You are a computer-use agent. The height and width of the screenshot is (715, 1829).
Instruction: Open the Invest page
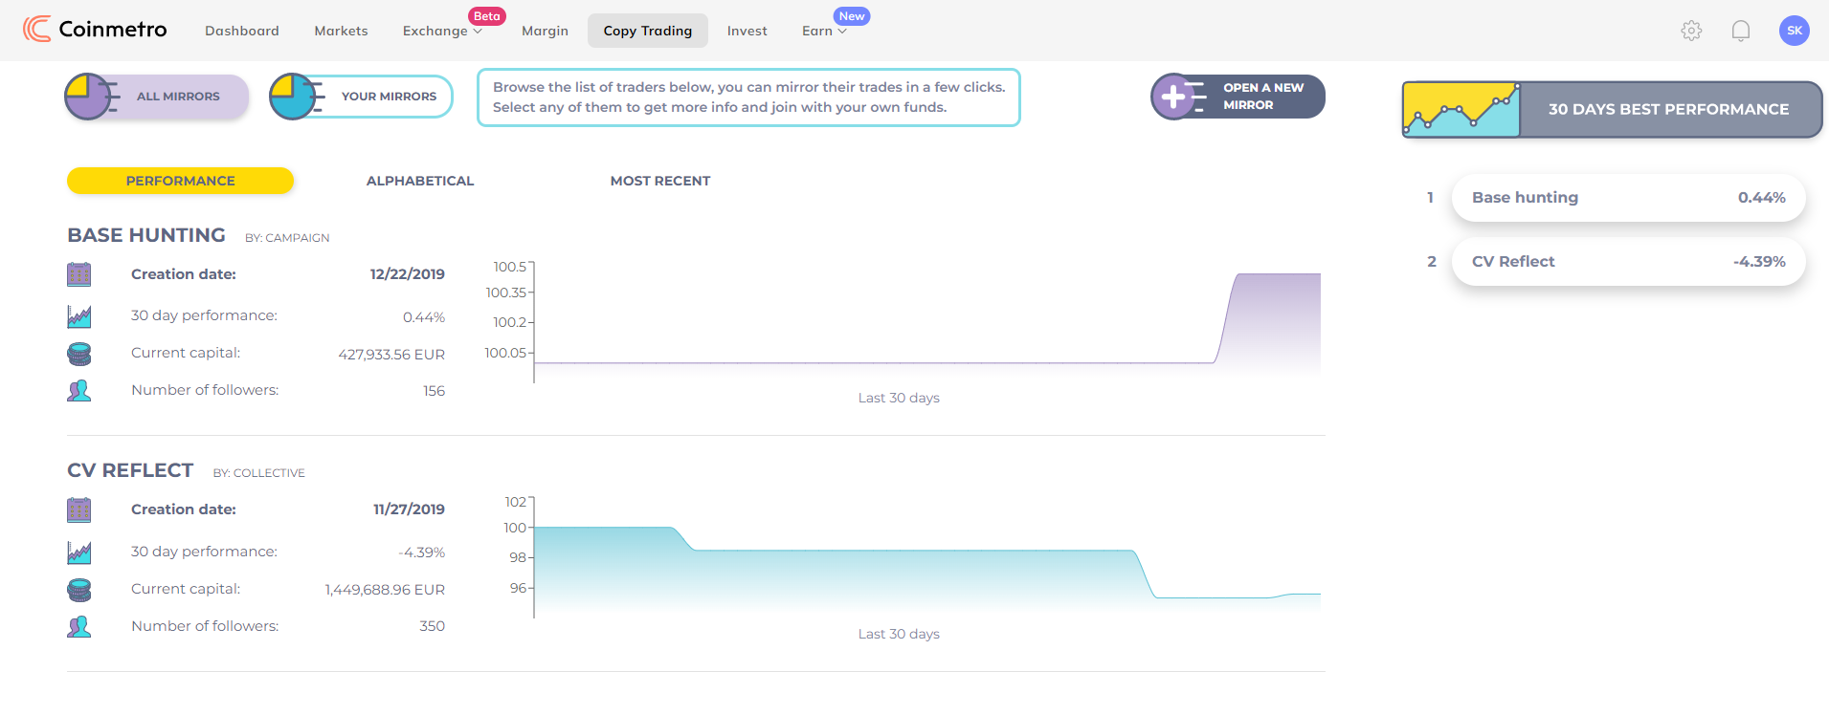[747, 31]
